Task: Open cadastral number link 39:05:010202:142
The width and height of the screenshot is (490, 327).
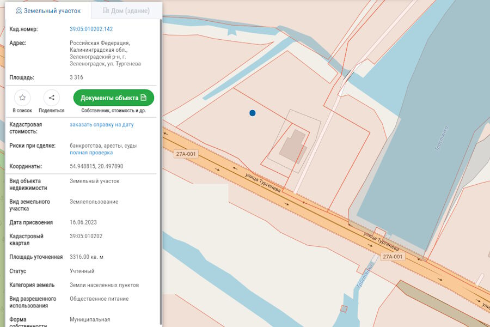Action: 91,29
